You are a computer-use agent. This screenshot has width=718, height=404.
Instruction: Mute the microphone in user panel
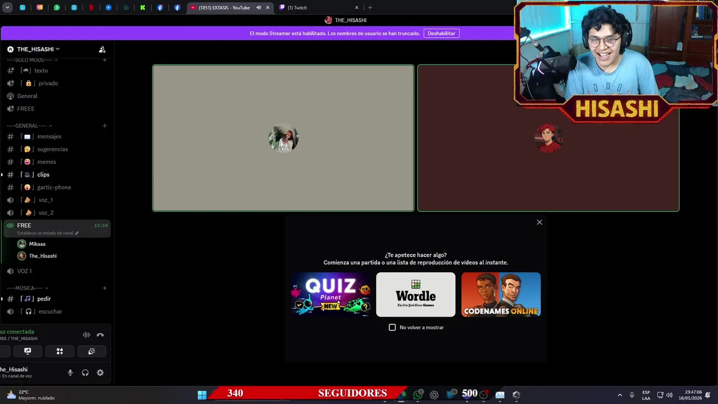[x=70, y=373]
